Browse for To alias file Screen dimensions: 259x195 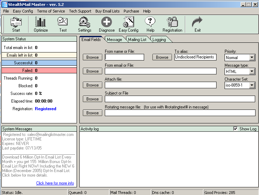click(162, 57)
